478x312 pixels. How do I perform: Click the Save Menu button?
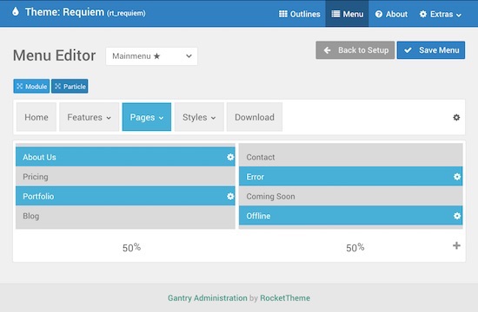431,50
